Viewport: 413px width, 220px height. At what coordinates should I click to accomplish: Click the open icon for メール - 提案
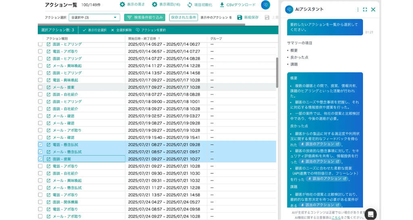48,87
